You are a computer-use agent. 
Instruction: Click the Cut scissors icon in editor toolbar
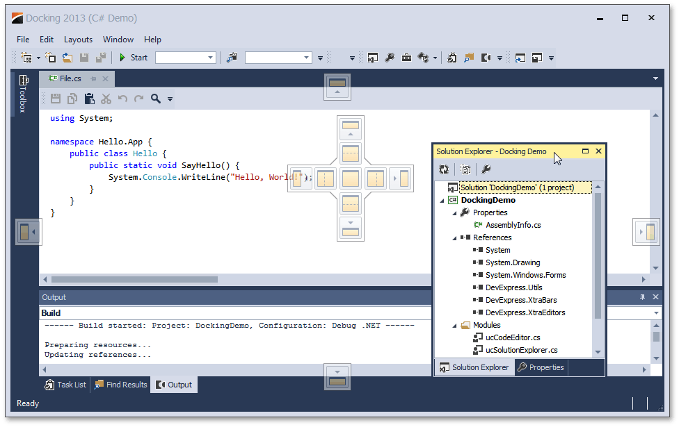[x=106, y=99]
